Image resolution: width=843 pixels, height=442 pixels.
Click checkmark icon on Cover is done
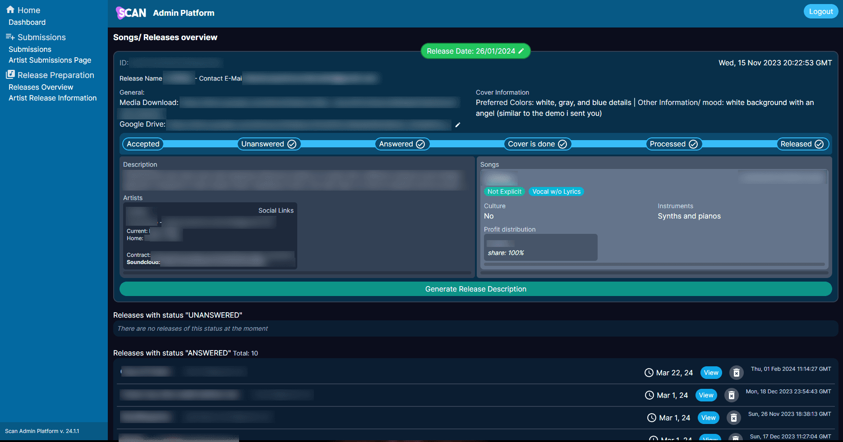562,144
